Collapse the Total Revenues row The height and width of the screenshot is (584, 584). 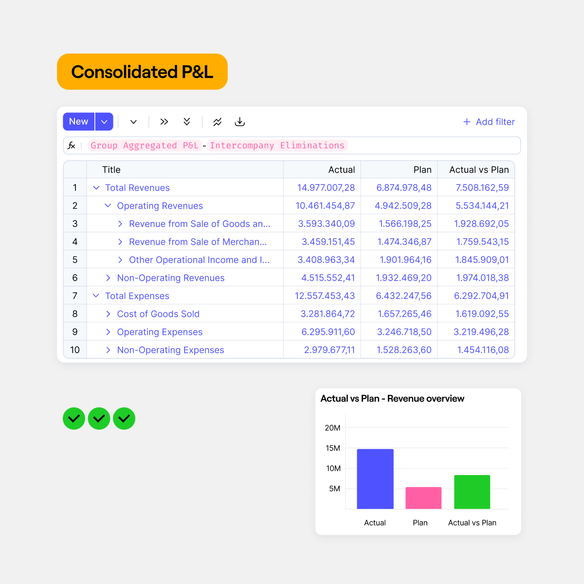[96, 188]
